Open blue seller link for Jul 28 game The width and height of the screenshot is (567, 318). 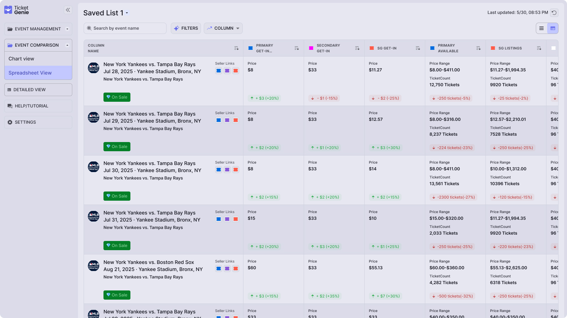pyautogui.click(x=219, y=71)
